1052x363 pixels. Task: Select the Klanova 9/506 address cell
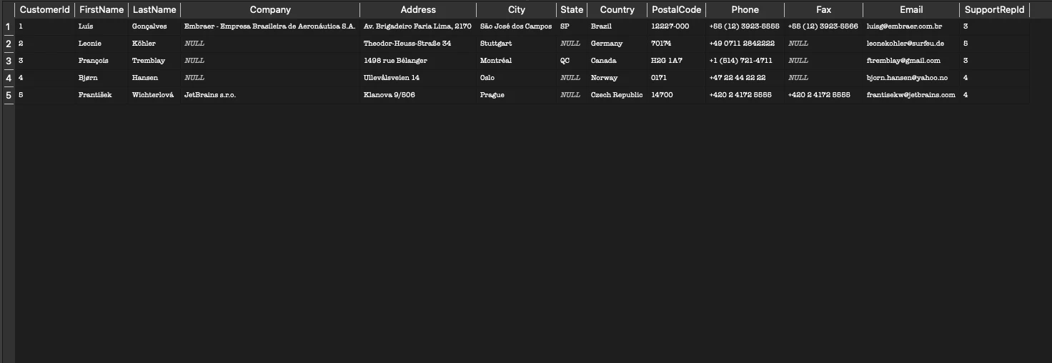click(418, 95)
